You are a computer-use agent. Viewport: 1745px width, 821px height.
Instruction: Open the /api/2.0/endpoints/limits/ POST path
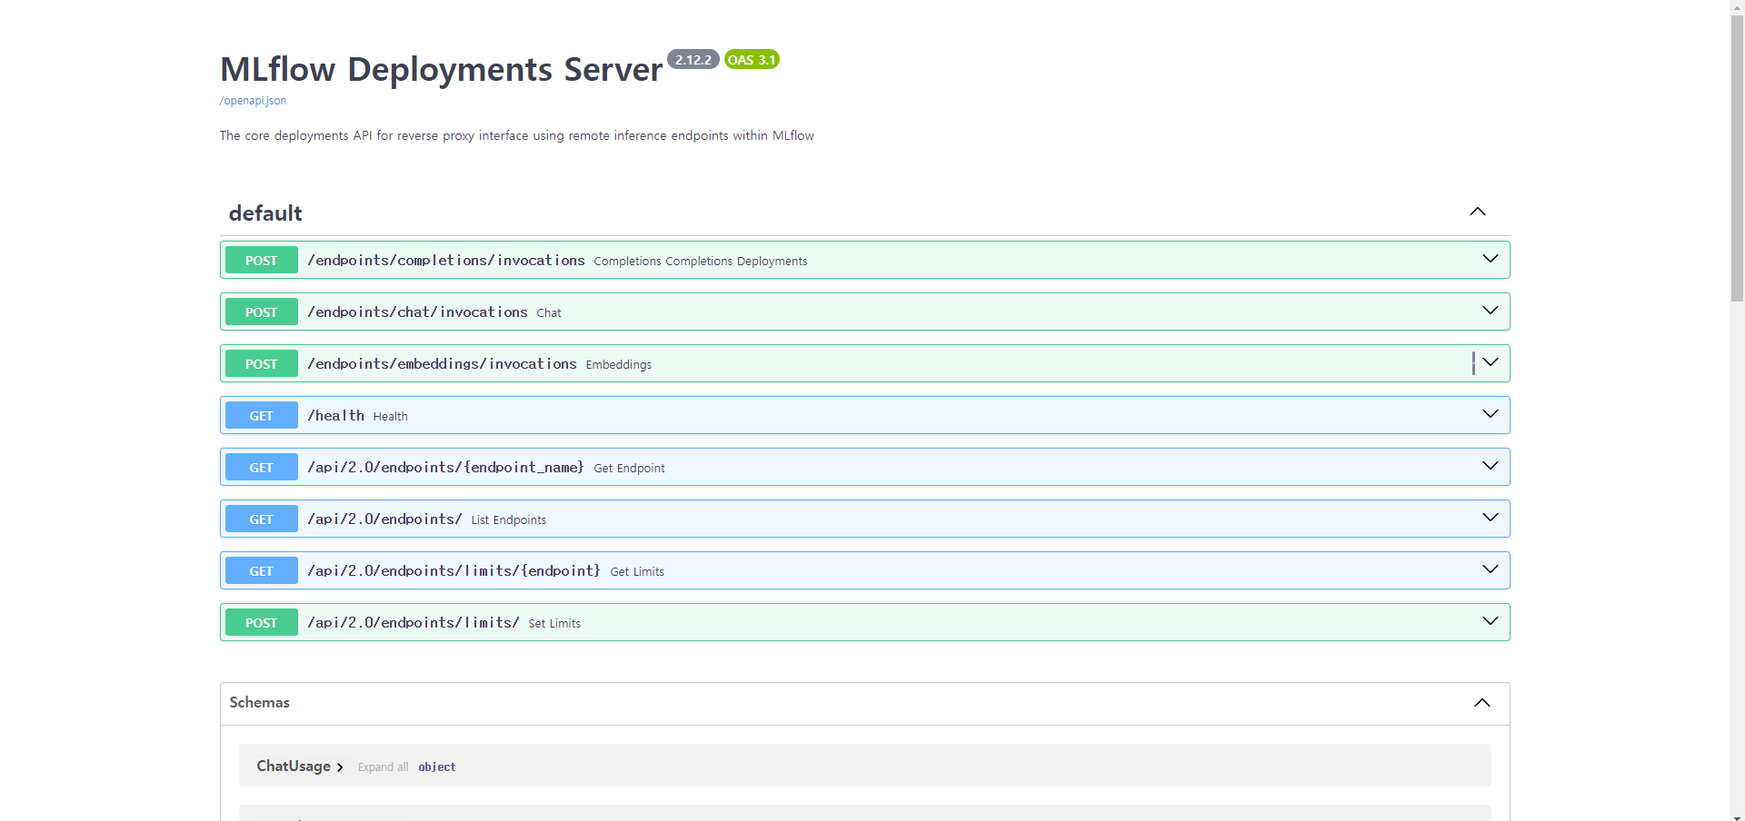(x=414, y=622)
